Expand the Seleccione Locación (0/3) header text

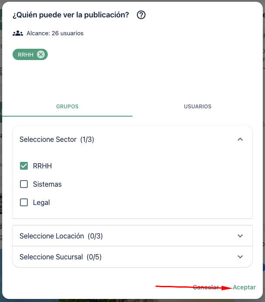pos(61,236)
